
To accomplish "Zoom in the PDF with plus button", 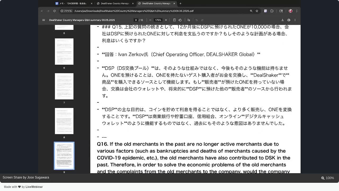I will pos(166,20).
